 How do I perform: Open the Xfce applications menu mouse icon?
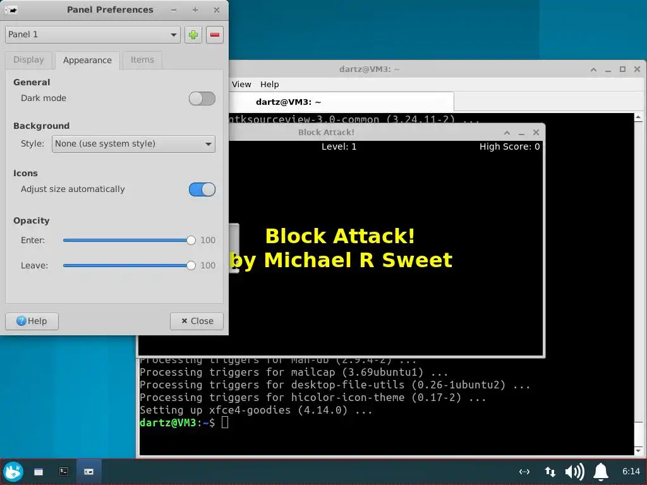pyautogui.click(x=13, y=471)
